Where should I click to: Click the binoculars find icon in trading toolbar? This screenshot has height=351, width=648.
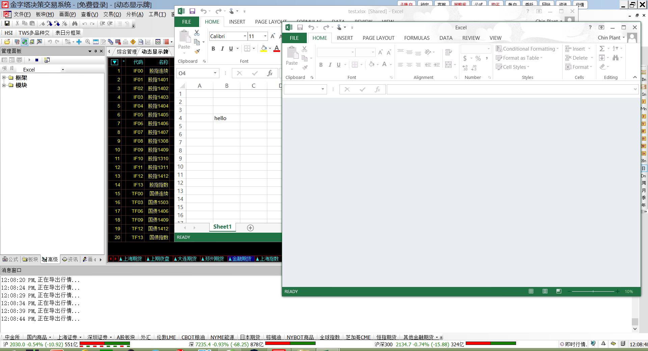click(x=75, y=24)
